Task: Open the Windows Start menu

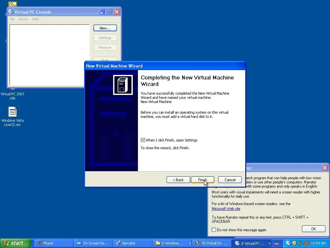Action: pyautogui.click(x=15, y=243)
